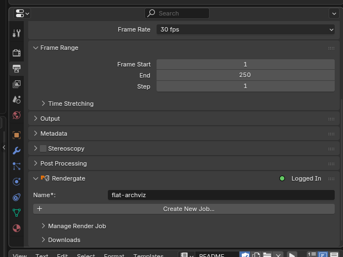Viewport: 343px width, 257px height.
Task: Open the Material properties tab
Action: [x=17, y=228]
